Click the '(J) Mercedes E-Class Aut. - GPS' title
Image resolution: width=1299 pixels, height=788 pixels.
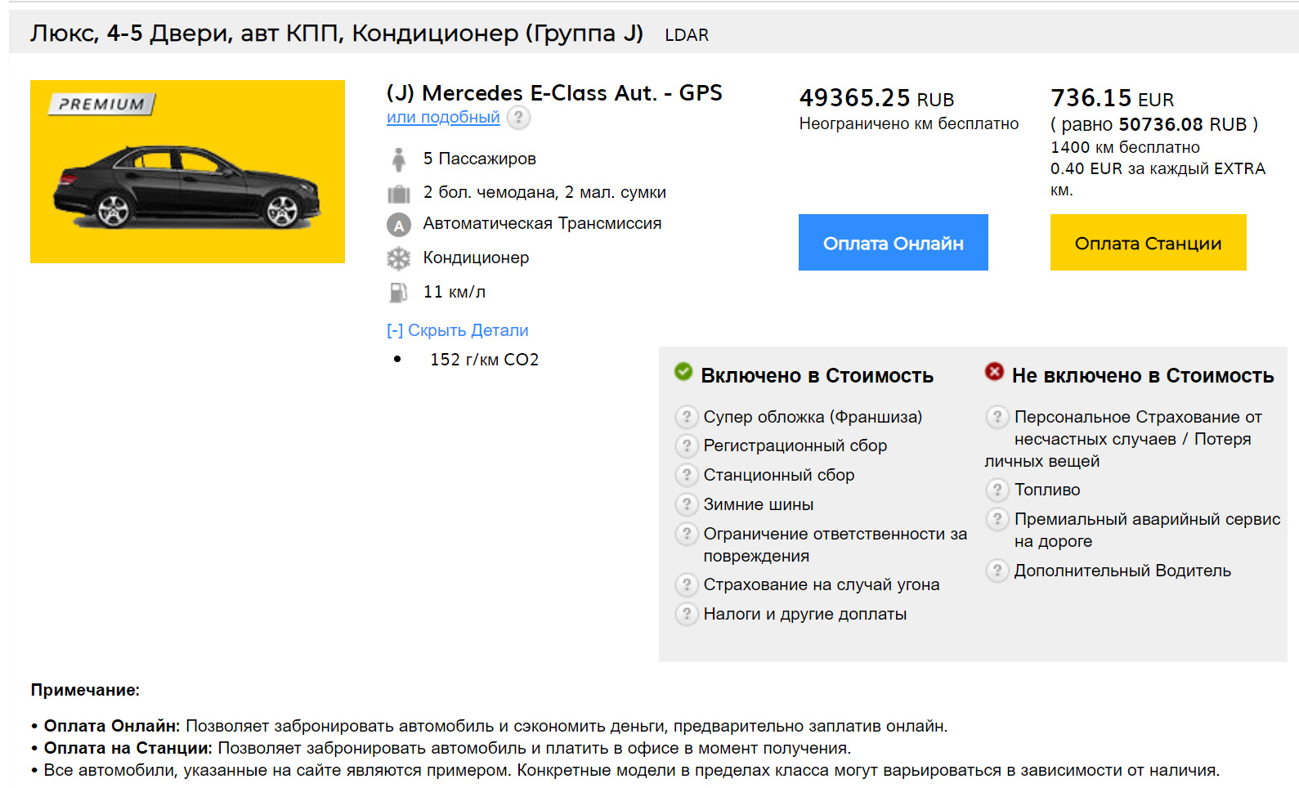click(554, 93)
